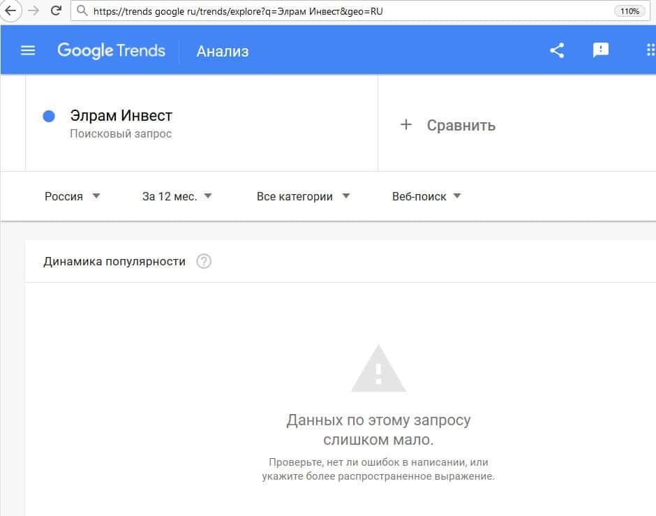Click the Элрам Инвест search term field
The width and height of the screenshot is (656, 516).
[121, 116]
